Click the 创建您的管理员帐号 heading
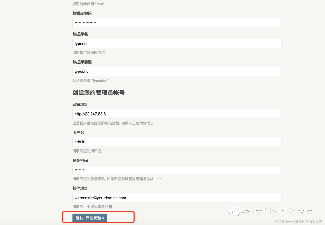 98,93
